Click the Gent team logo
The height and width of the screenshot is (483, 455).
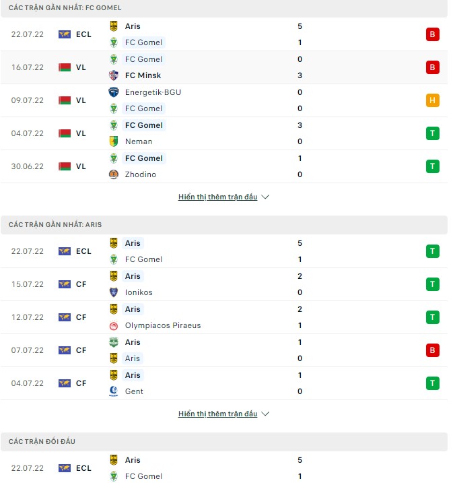(x=113, y=391)
